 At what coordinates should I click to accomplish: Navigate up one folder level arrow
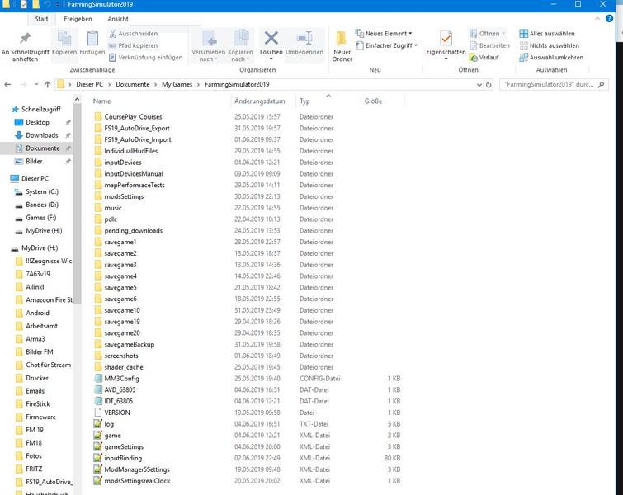(43, 84)
